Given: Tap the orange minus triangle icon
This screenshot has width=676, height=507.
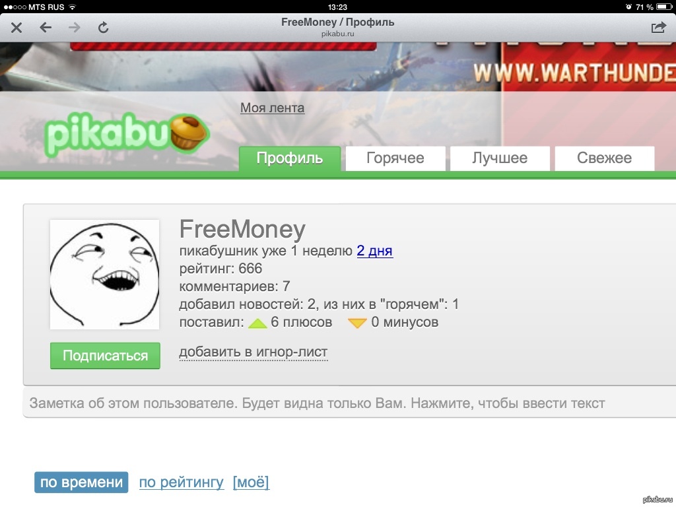Looking at the screenshot, I should click(357, 323).
